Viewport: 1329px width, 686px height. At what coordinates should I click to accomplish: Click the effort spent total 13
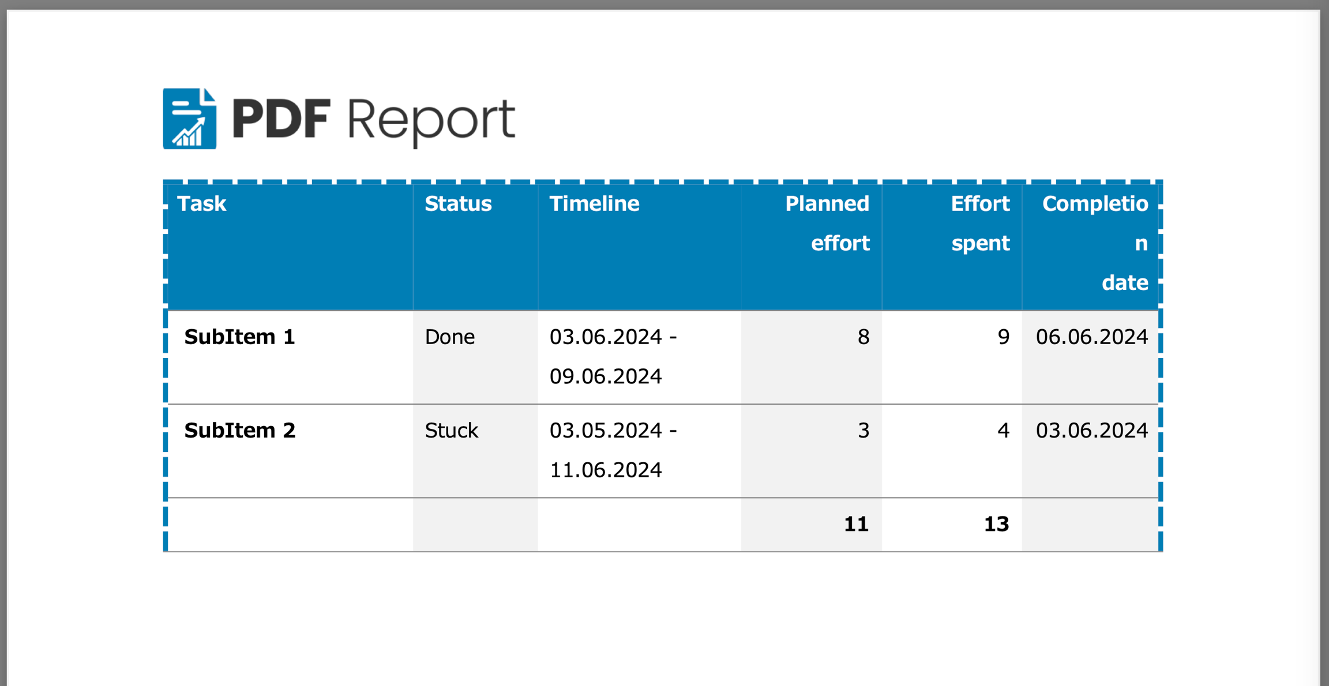[996, 523]
